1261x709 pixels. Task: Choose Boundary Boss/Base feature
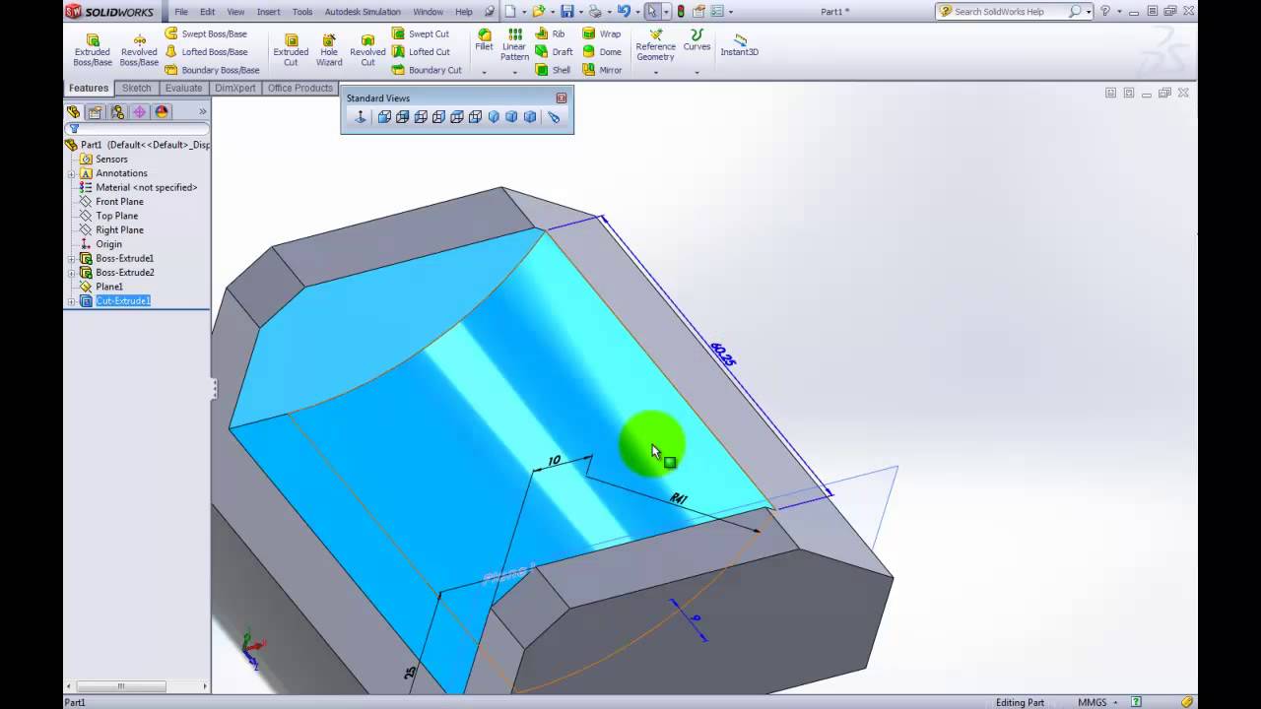point(212,70)
